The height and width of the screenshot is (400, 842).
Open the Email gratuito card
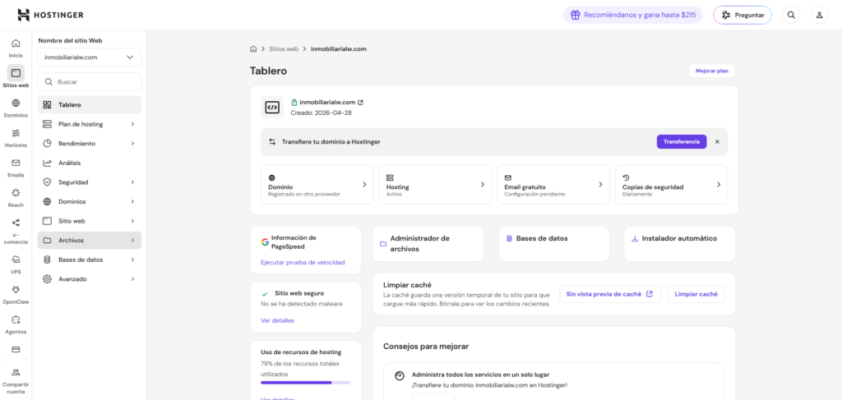pyautogui.click(x=553, y=185)
